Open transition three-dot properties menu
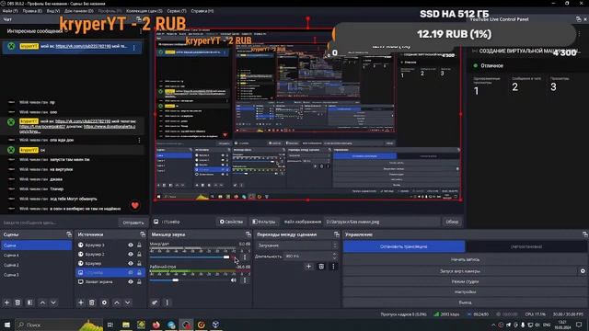 333,267
